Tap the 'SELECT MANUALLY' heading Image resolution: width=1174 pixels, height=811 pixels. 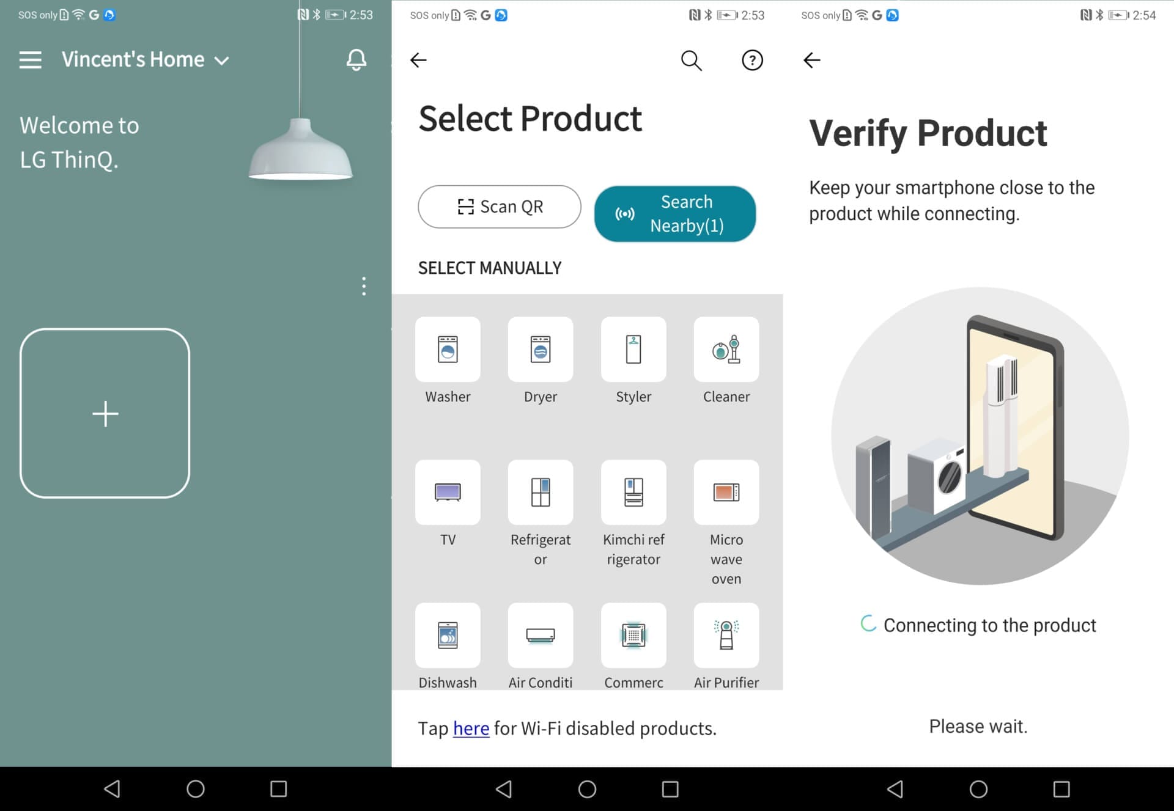pyautogui.click(x=490, y=268)
